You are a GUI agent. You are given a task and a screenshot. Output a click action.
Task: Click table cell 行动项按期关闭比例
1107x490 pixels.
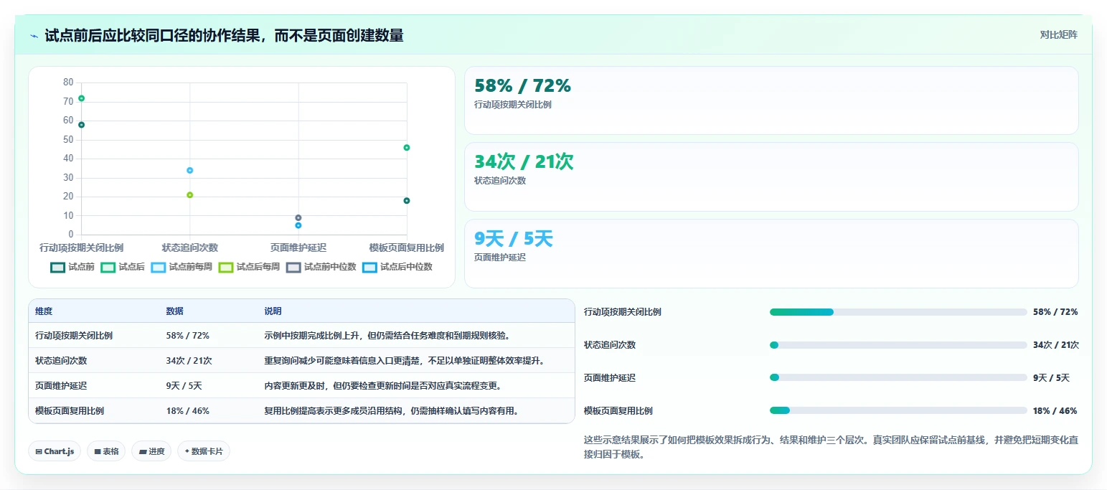(x=74, y=335)
